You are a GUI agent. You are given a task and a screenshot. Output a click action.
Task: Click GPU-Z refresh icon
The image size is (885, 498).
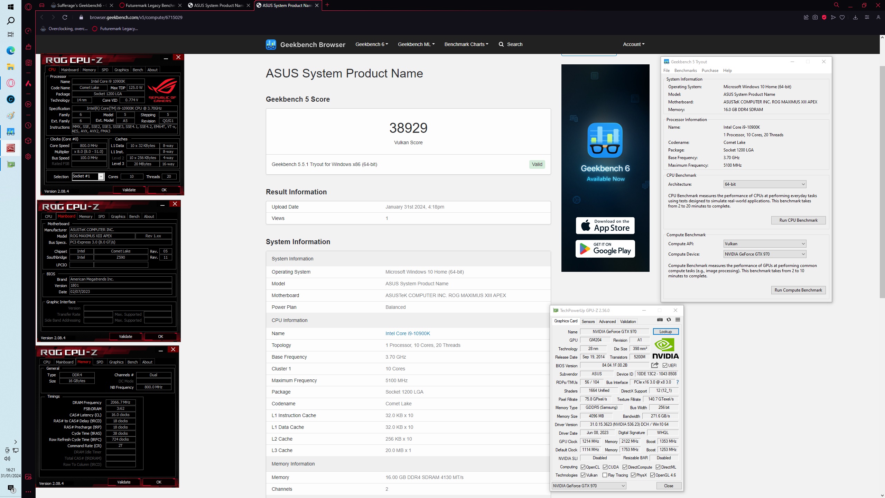(x=669, y=320)
